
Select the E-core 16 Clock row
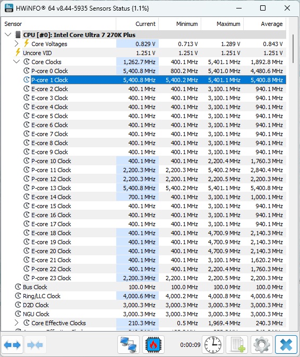tap(155, 215)
